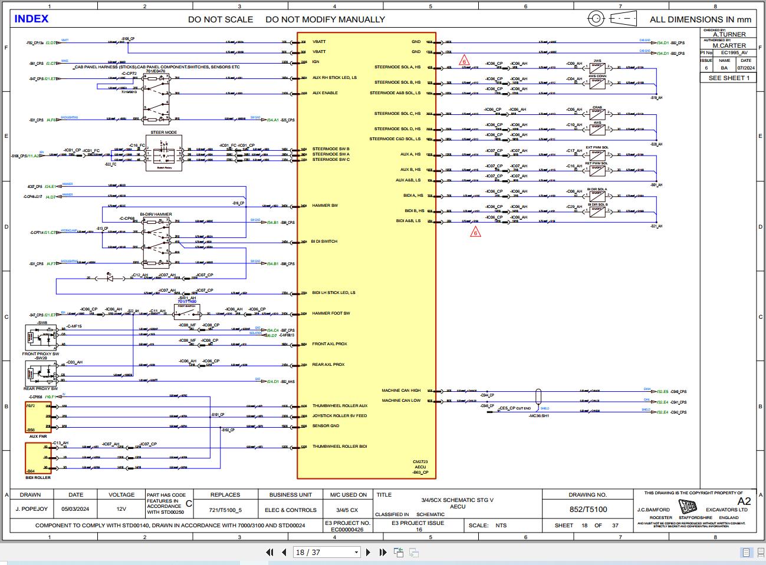
Task: Click the JOYSTICK ROLLER 5V FEED label
Action: (x=340, y=416)
